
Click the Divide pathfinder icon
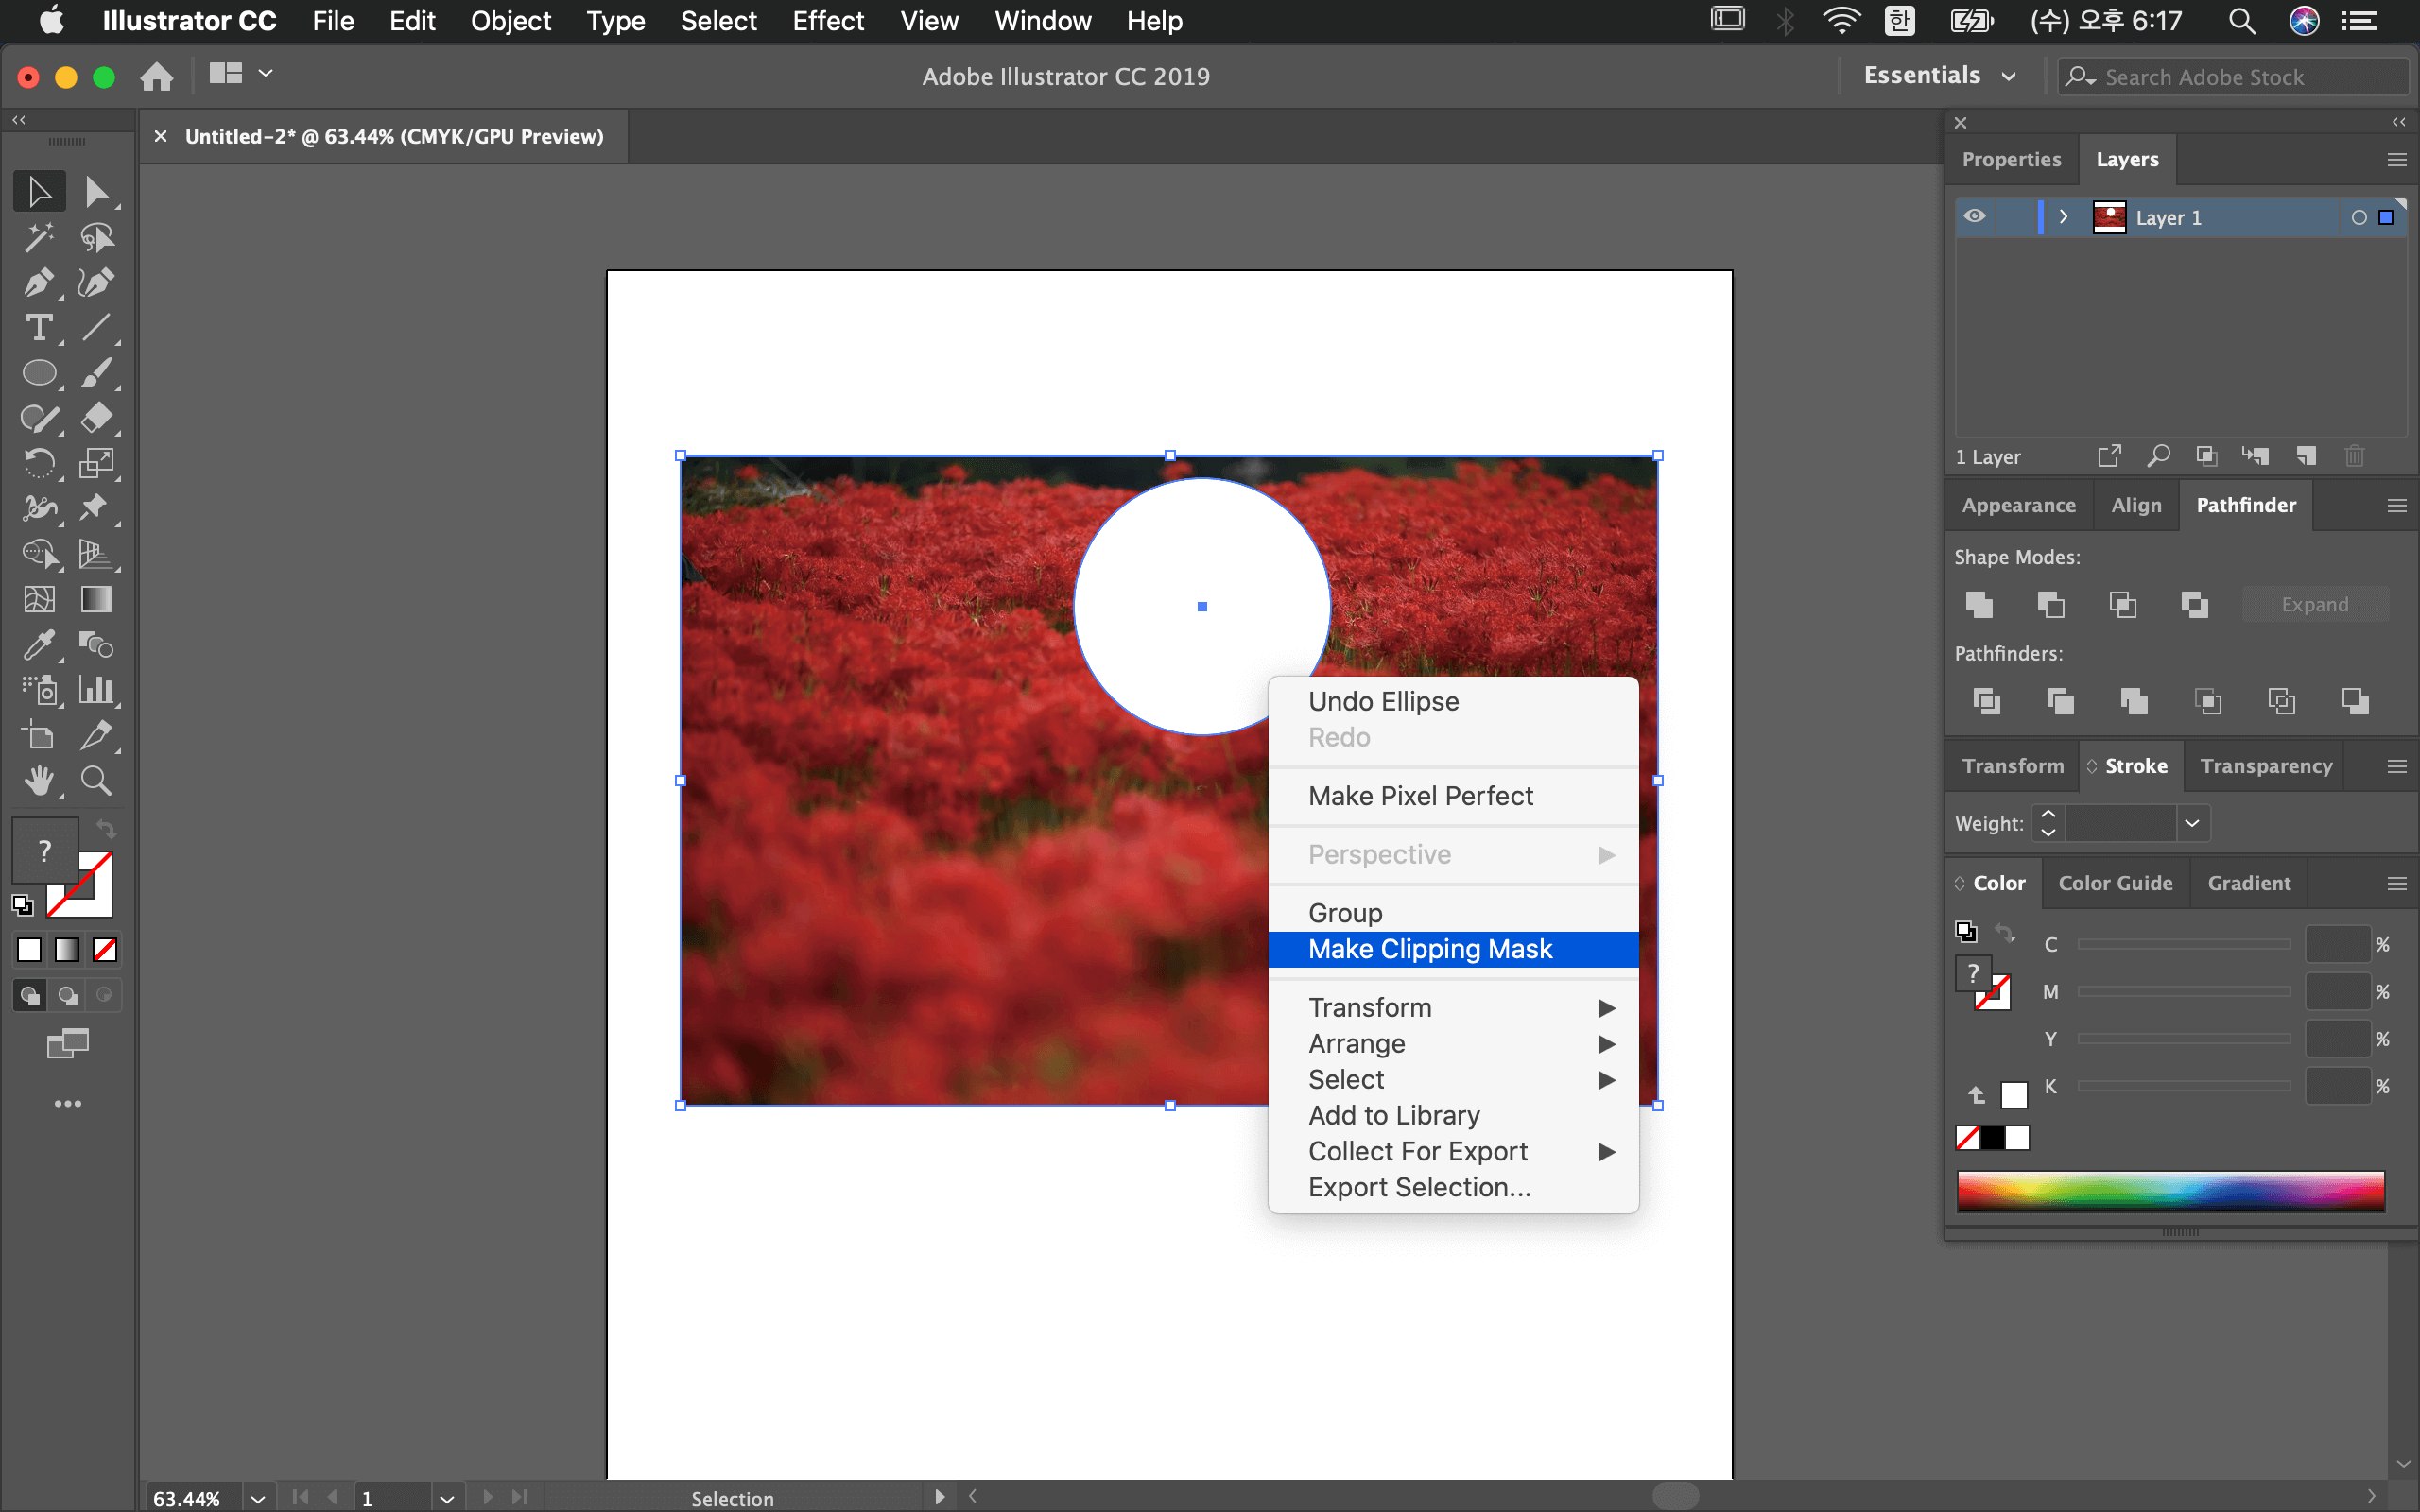tap(1986, 701)
